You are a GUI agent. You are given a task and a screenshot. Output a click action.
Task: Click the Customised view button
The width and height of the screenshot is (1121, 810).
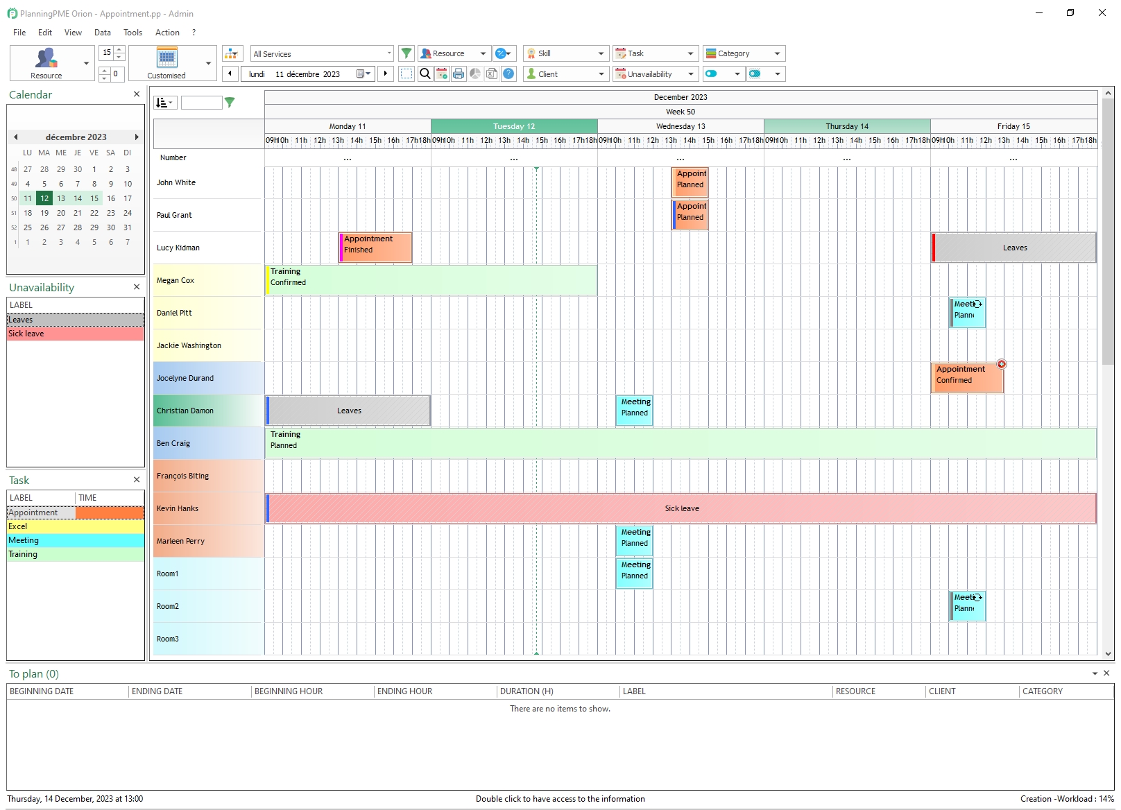[x=166, y=62]
